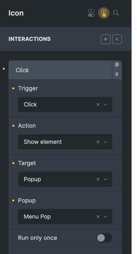Click the INTERACTIONS section heading
137x254 pixels.
30,39
